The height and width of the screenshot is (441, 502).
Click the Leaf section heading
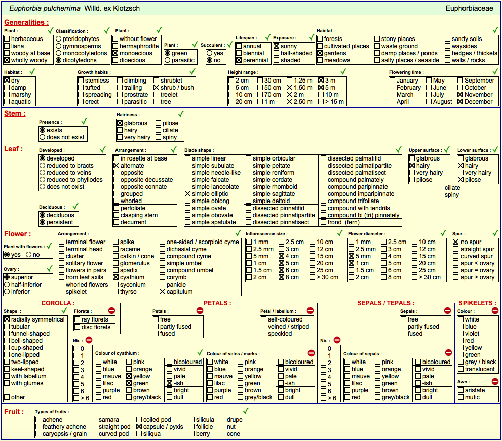[x=14, y=149]
